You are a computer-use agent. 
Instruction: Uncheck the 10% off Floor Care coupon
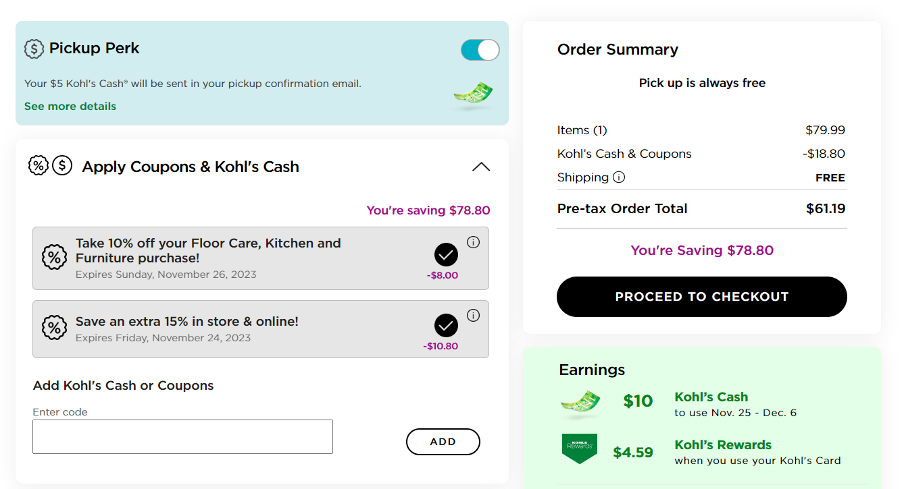pyautogui.click(x=446, y=255)
